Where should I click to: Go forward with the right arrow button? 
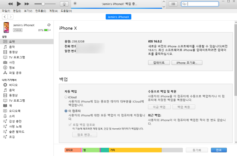click(x=11, y=17)
